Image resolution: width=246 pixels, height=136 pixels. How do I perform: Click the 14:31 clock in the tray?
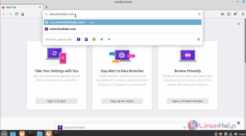pos(242,134)
